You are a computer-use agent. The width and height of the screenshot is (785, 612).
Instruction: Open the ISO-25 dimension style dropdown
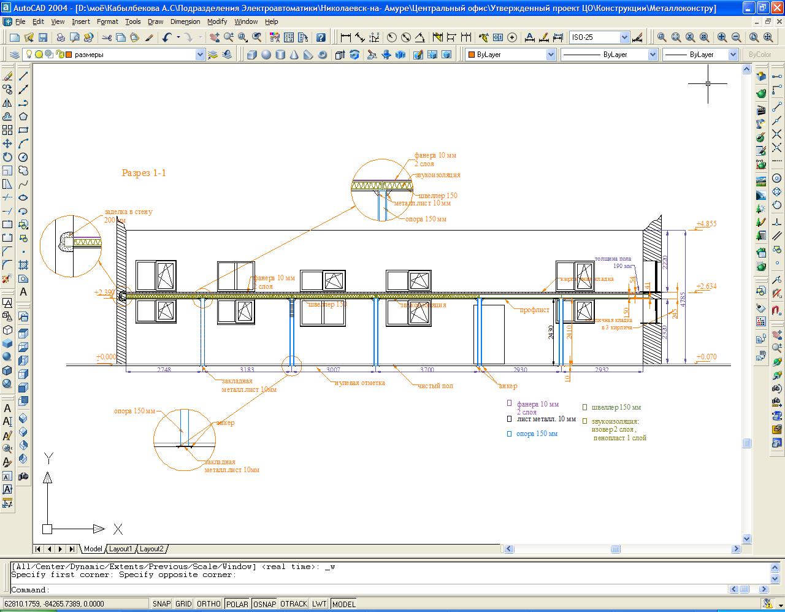click(624, 37)
